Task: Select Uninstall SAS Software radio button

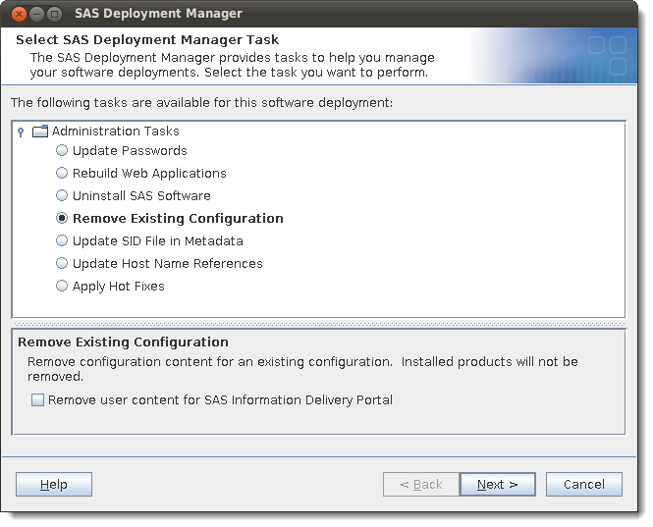Action: (62, 195)
